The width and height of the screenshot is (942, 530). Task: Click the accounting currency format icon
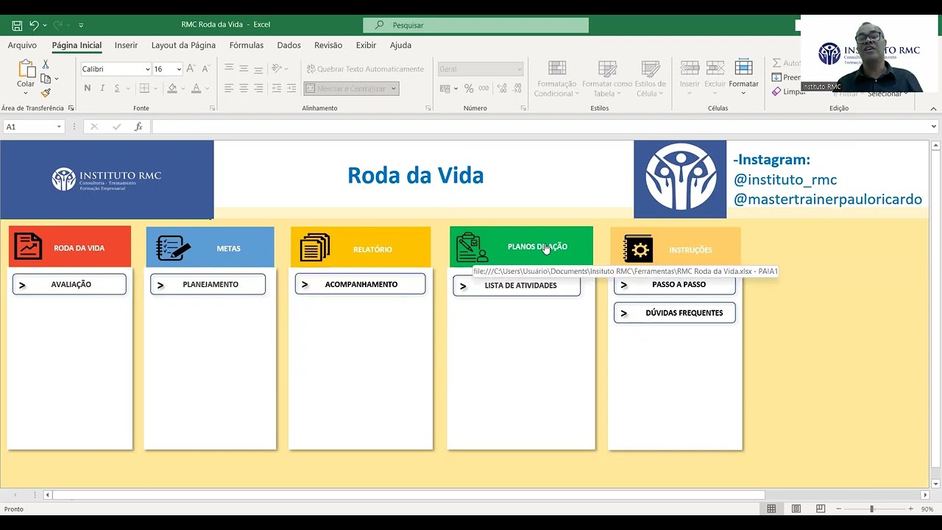(445, 88)
